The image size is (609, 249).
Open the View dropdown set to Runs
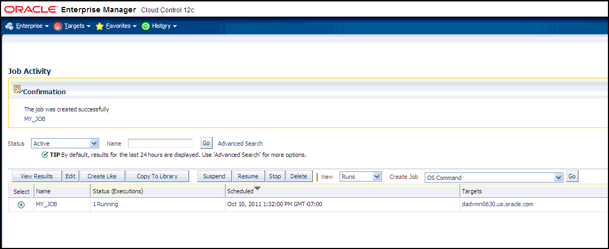(361, 177)
